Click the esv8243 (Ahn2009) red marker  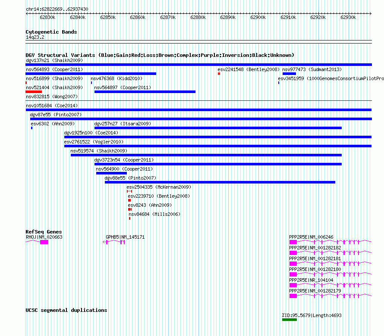pos(130,209)
